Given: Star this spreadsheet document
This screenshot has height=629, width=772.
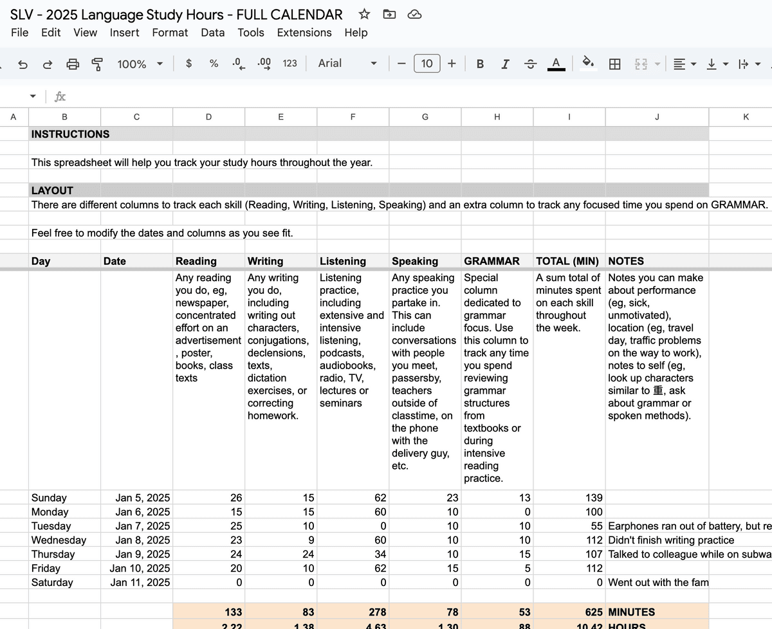Looking at the screenshot, I should tap(364, 14).
